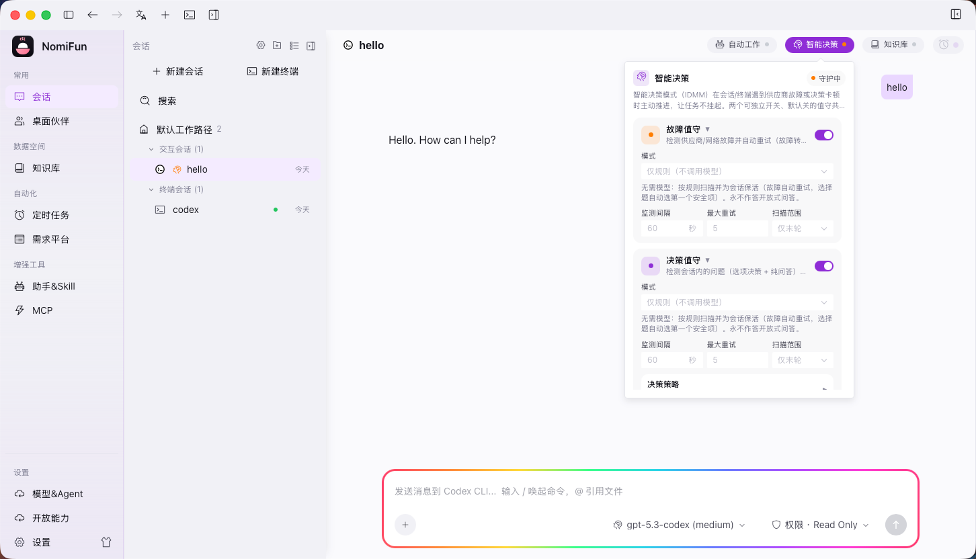The height and width of the screenshot is (559, 976).
Task: Turn off the 决策值守 switch
Action: pyautogui.click(x=824, y=266)
